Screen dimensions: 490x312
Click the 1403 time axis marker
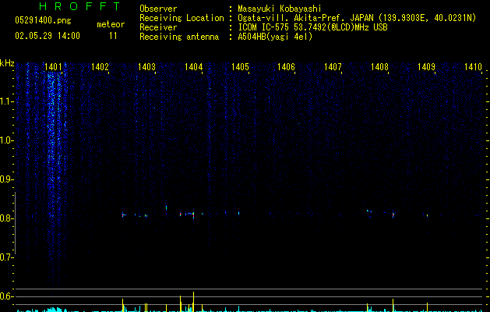[x=146, y=67]
